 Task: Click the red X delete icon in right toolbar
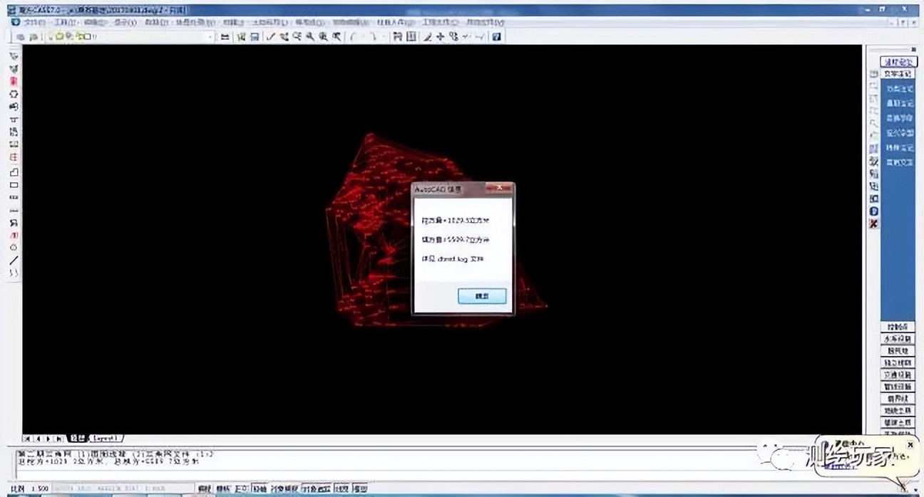click(x=873, y=224)
